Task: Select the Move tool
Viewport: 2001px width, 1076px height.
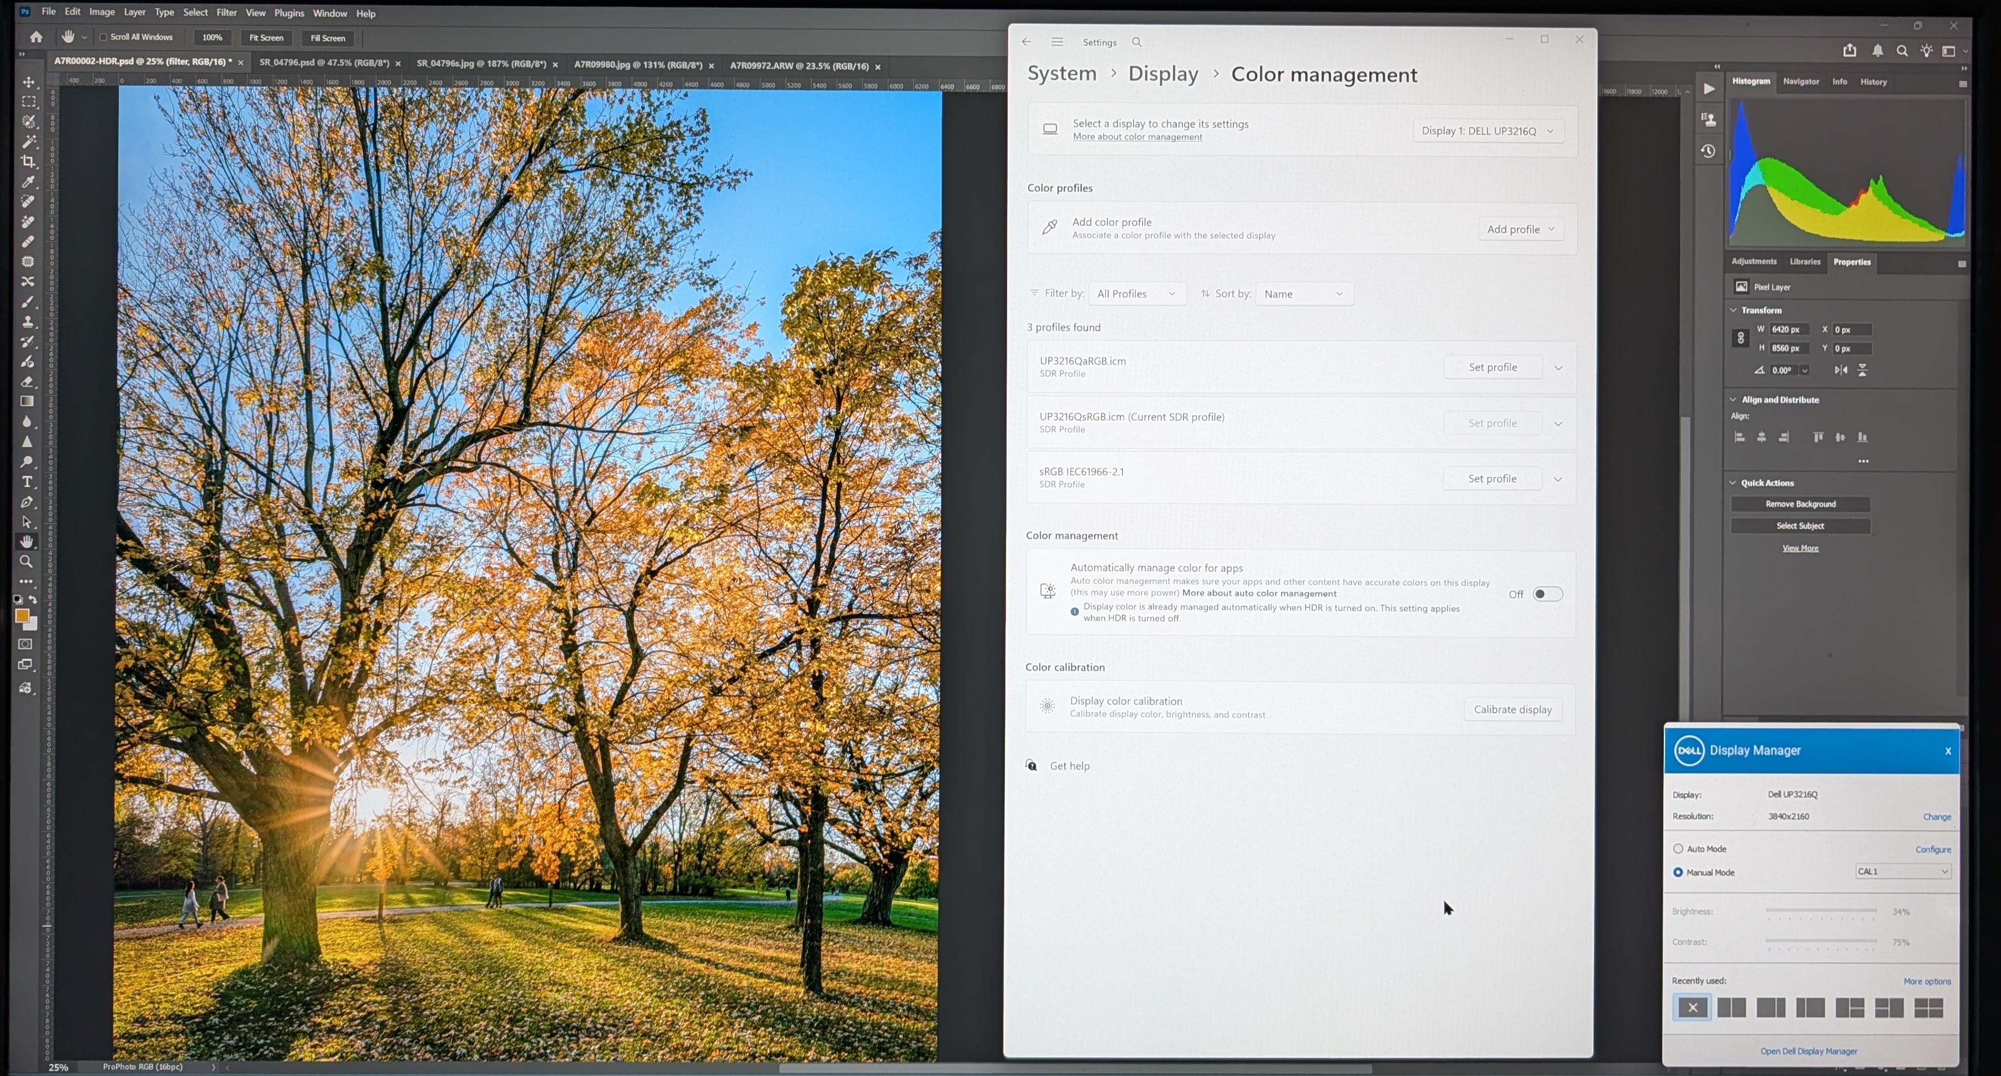Action: pos(28,81)
